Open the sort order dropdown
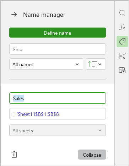This screenshot has height=166, width=129. point(96,64)
